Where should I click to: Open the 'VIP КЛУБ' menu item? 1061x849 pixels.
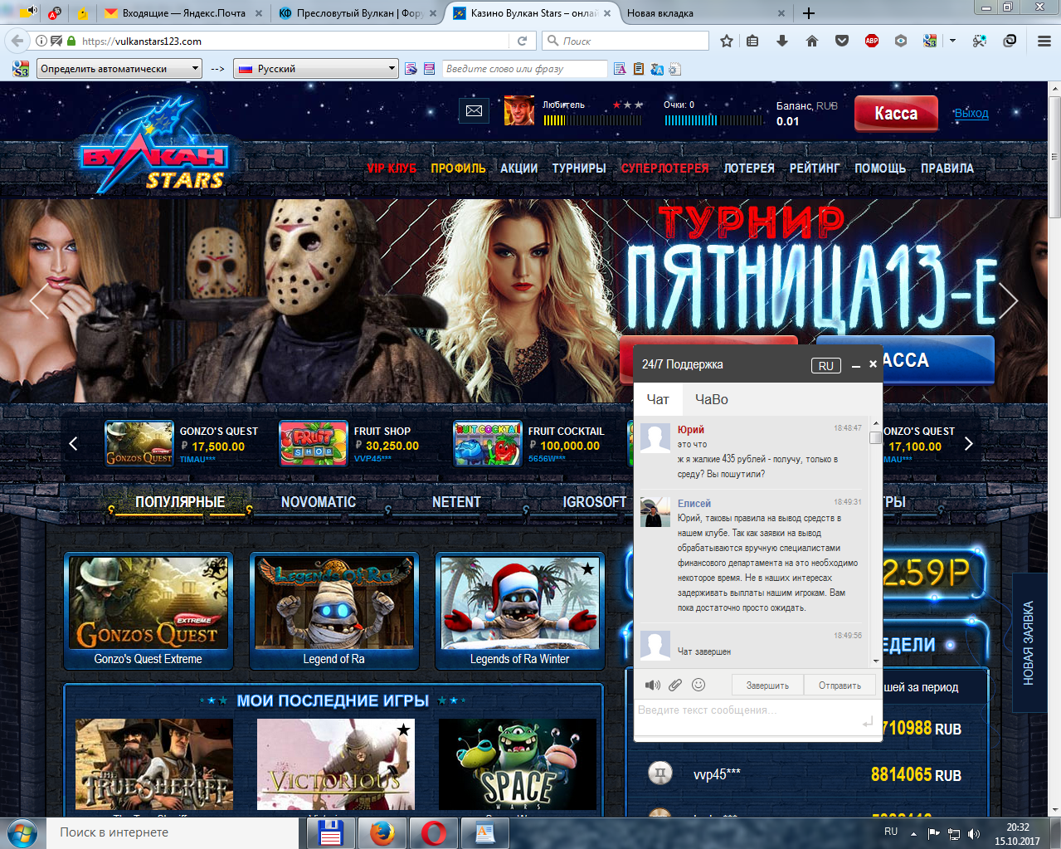tap(392, 168)
